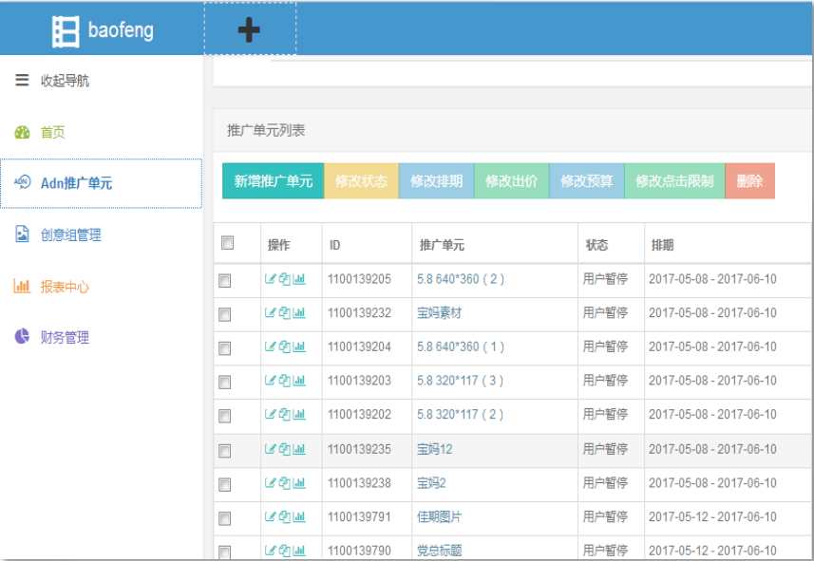814x561 pixels.
Task: Open the 首页 menu item
Action: coord(52,132)
